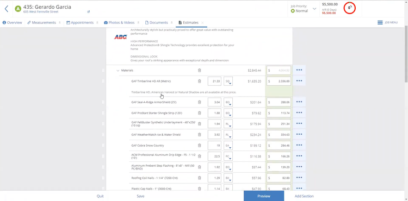The image size is (408, 201).
Task: Open more options for WeatherWatch Ice & Water
Action: [x=299, y=134]
